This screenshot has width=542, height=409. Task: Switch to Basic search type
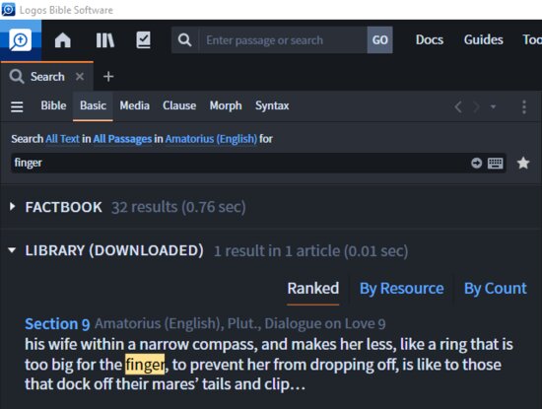point(93,105)
